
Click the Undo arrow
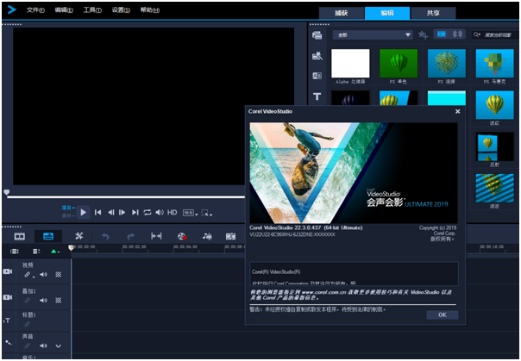(x=105, y=236)
